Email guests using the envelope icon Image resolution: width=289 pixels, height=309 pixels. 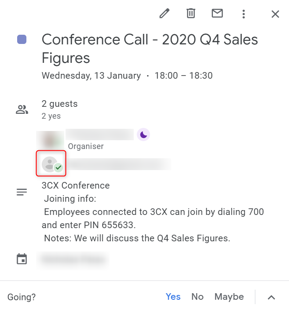tap(217, 13)
